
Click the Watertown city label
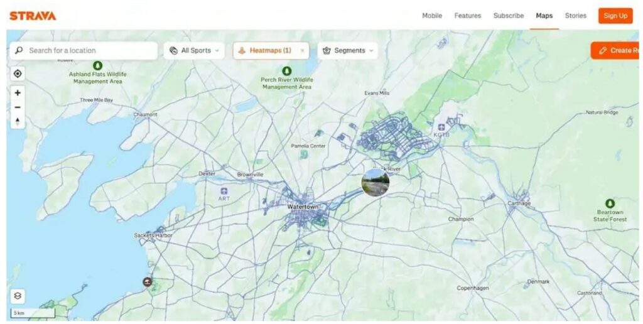tap(303, 207)
